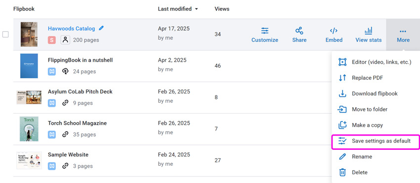Tick the checkbox for Havwoods Catalog row
Viewport: 420px width, 183px height.
(x=5, y=34)
